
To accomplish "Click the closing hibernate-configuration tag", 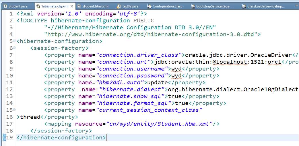I will point(61,137).
